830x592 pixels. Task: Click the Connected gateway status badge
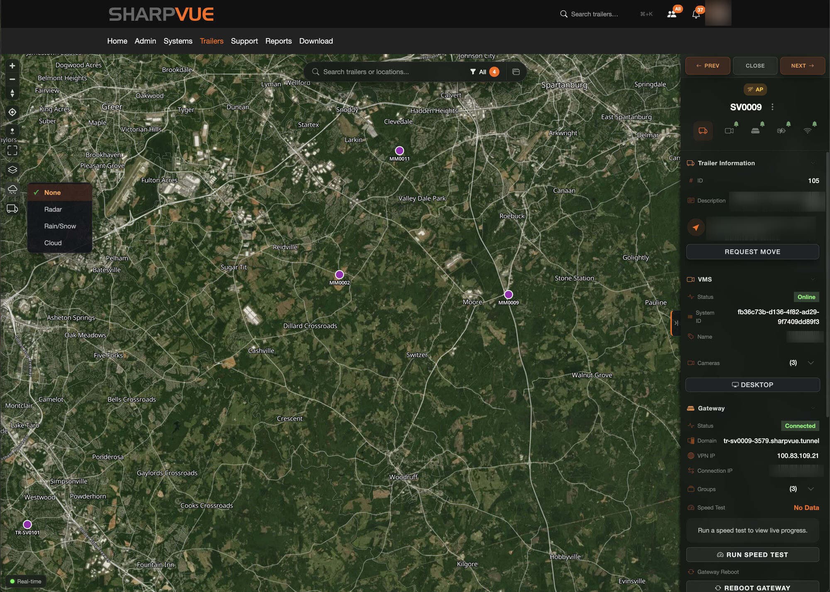pos(800,426)
